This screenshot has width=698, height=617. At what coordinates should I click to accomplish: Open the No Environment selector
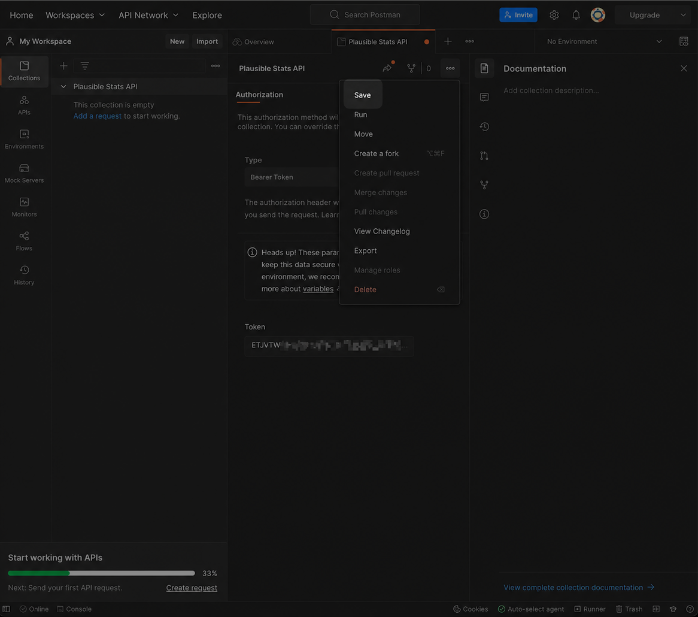click(605, 41)
